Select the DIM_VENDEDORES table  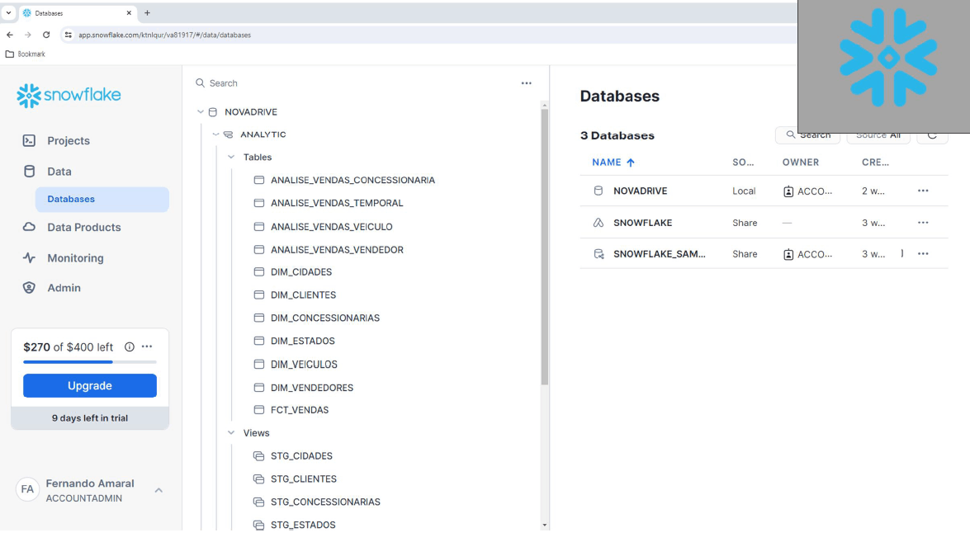(x=312, y=388)
